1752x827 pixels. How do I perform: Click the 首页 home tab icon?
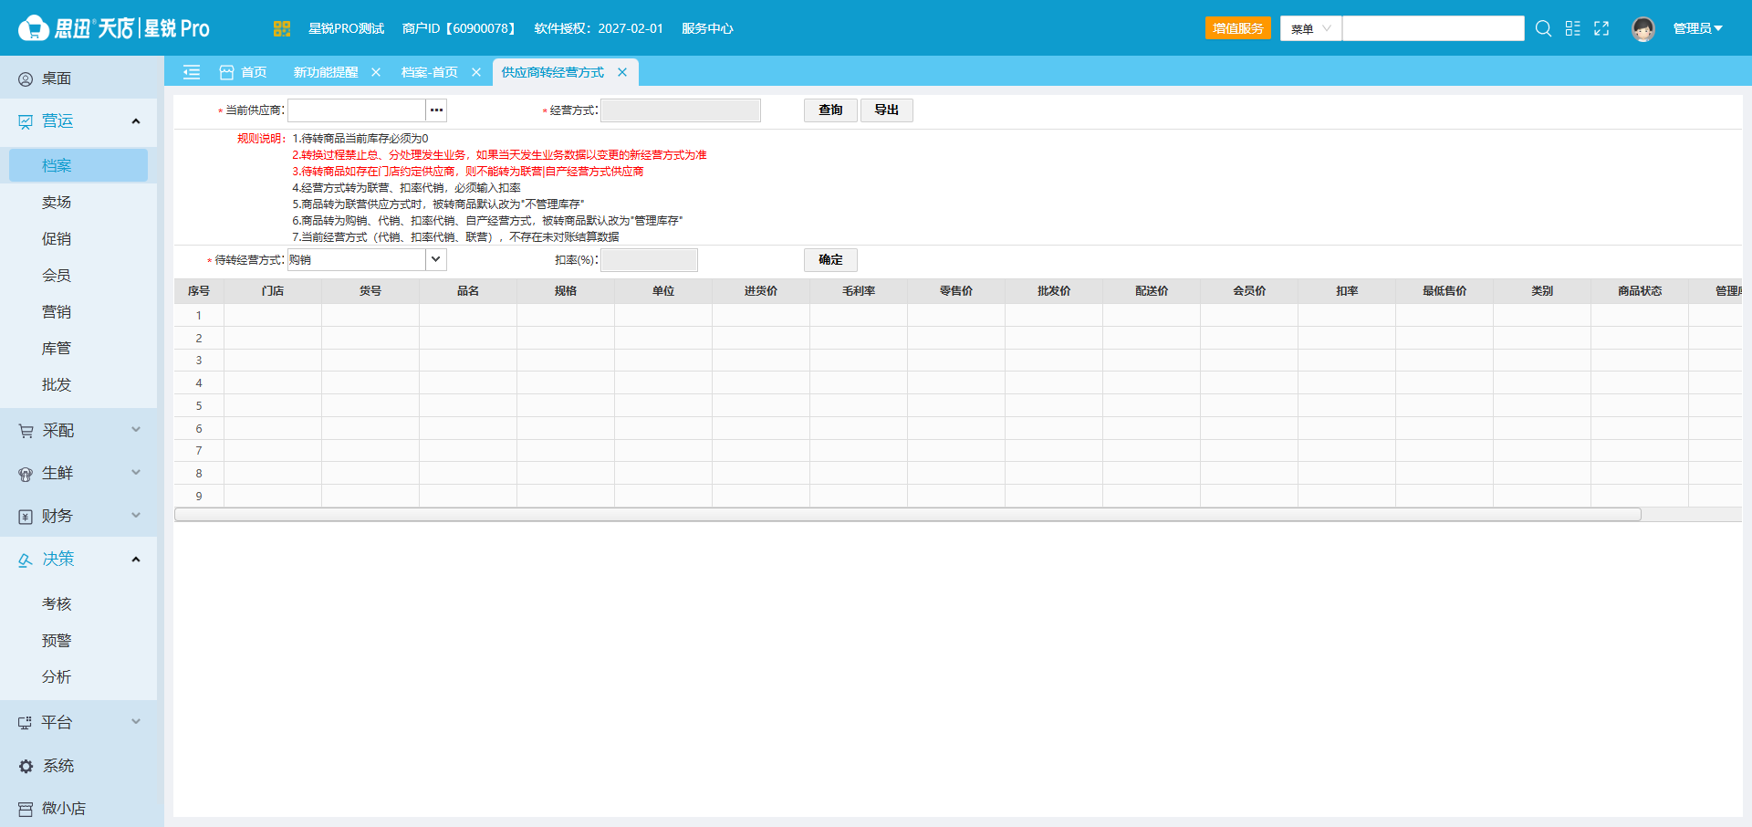tap(226, 72)
